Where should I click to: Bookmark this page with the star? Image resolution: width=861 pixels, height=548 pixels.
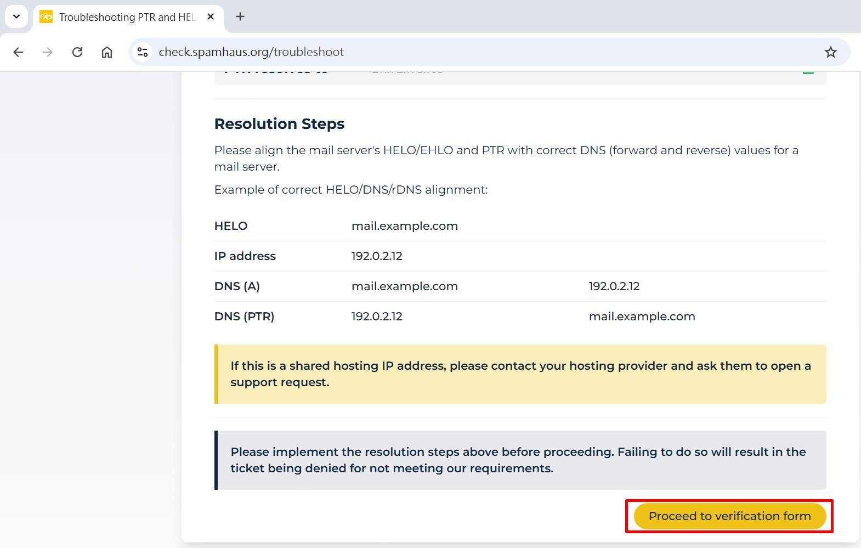[830, 52]
